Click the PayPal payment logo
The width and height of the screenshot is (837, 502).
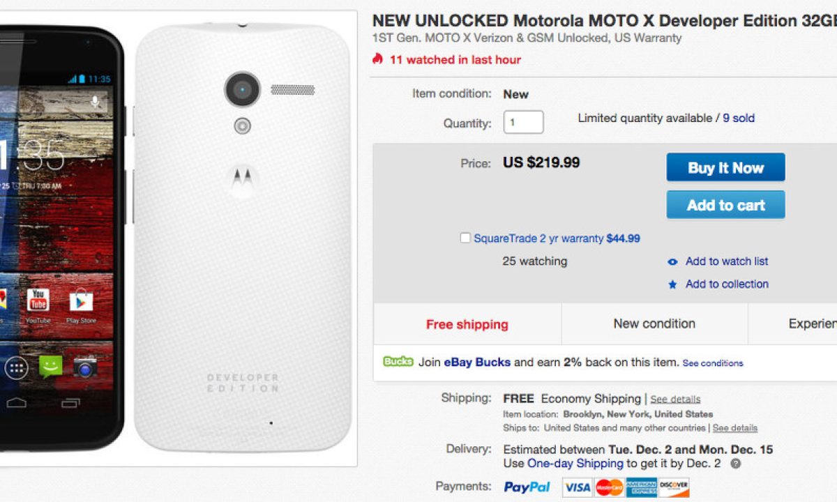(527, 487)
